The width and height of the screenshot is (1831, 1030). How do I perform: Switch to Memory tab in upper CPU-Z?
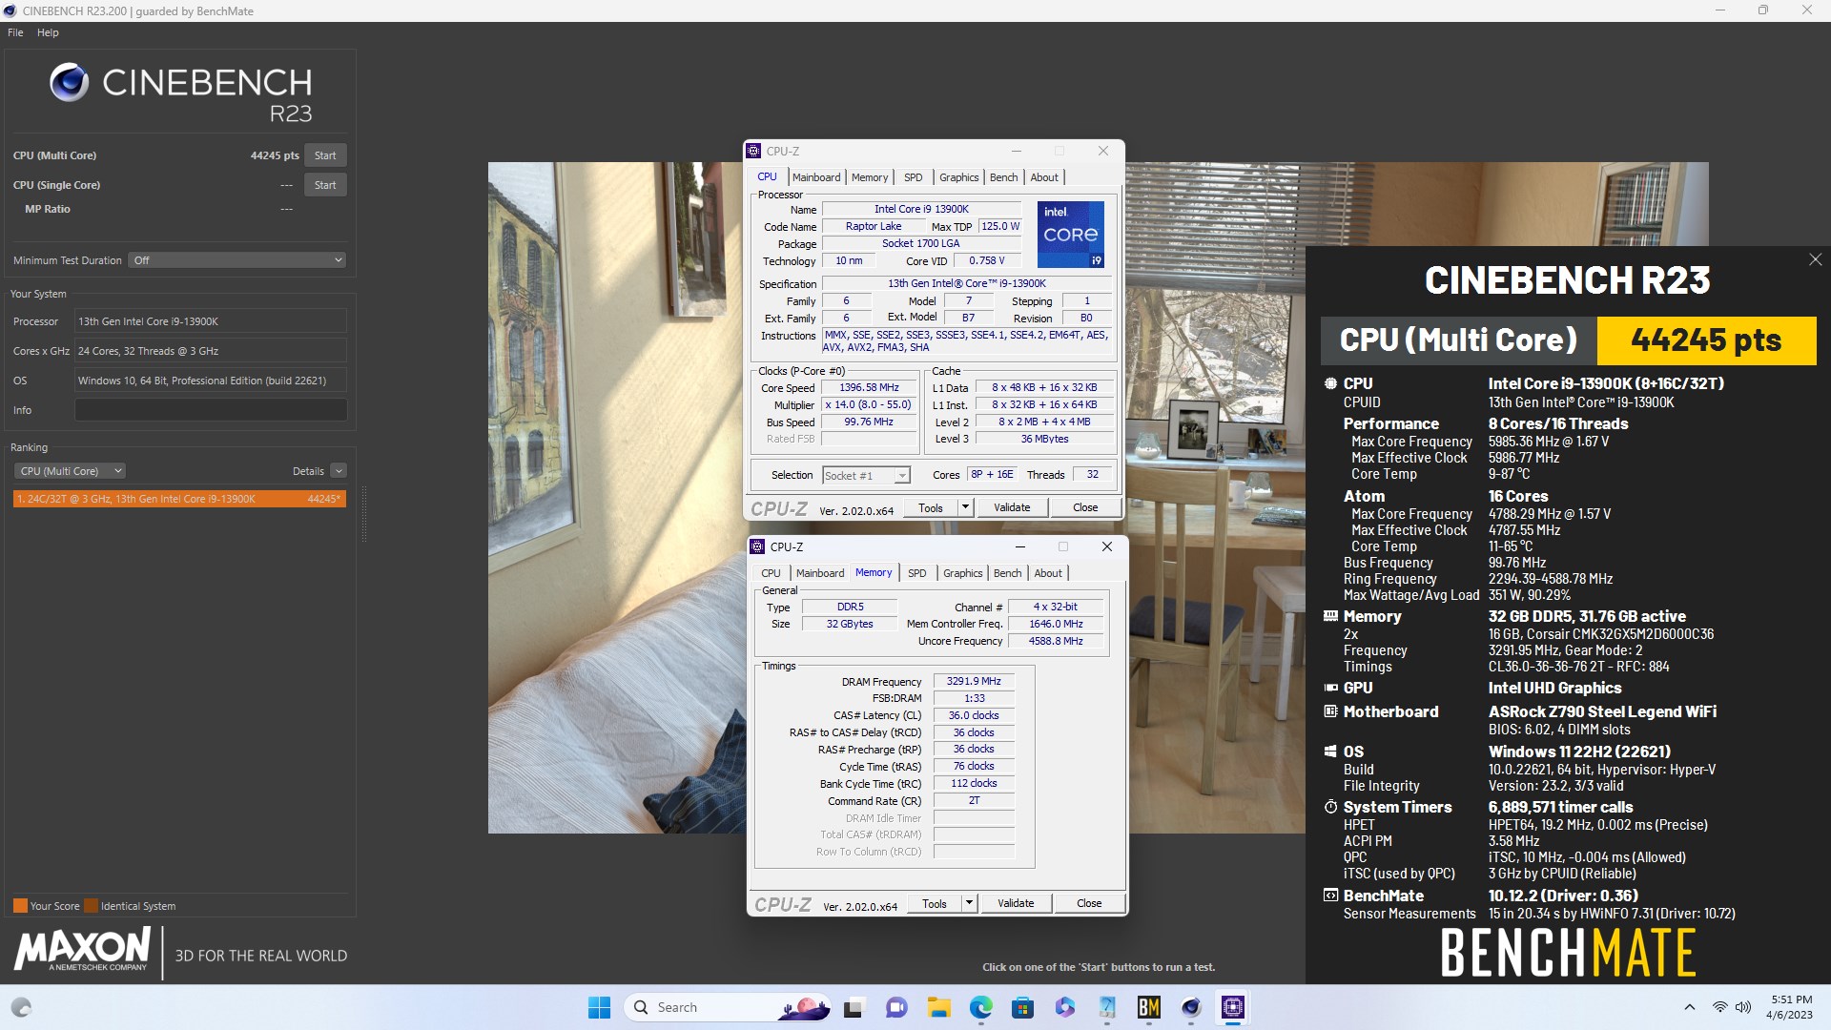point(870,177)
